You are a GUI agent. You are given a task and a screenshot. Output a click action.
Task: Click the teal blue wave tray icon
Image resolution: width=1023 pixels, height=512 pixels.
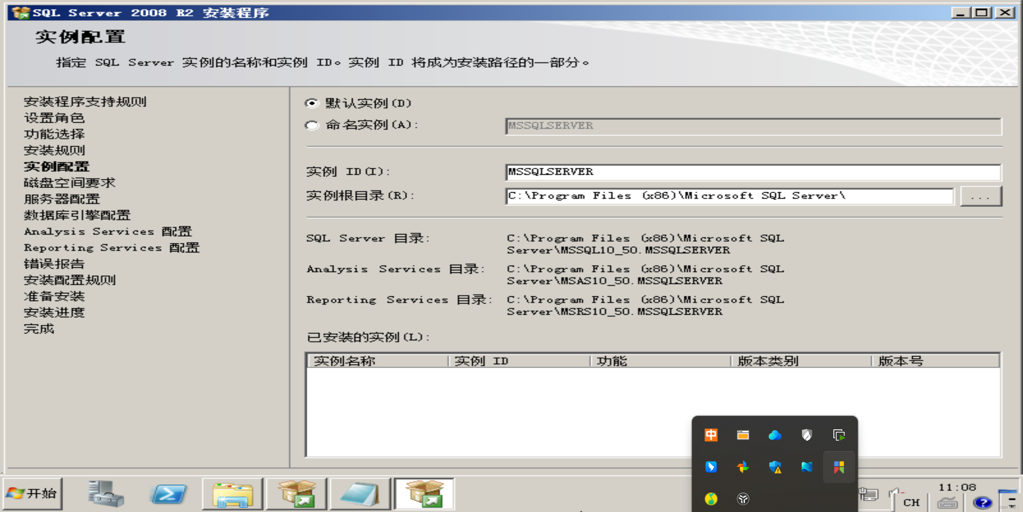click(x=806, y=467)
